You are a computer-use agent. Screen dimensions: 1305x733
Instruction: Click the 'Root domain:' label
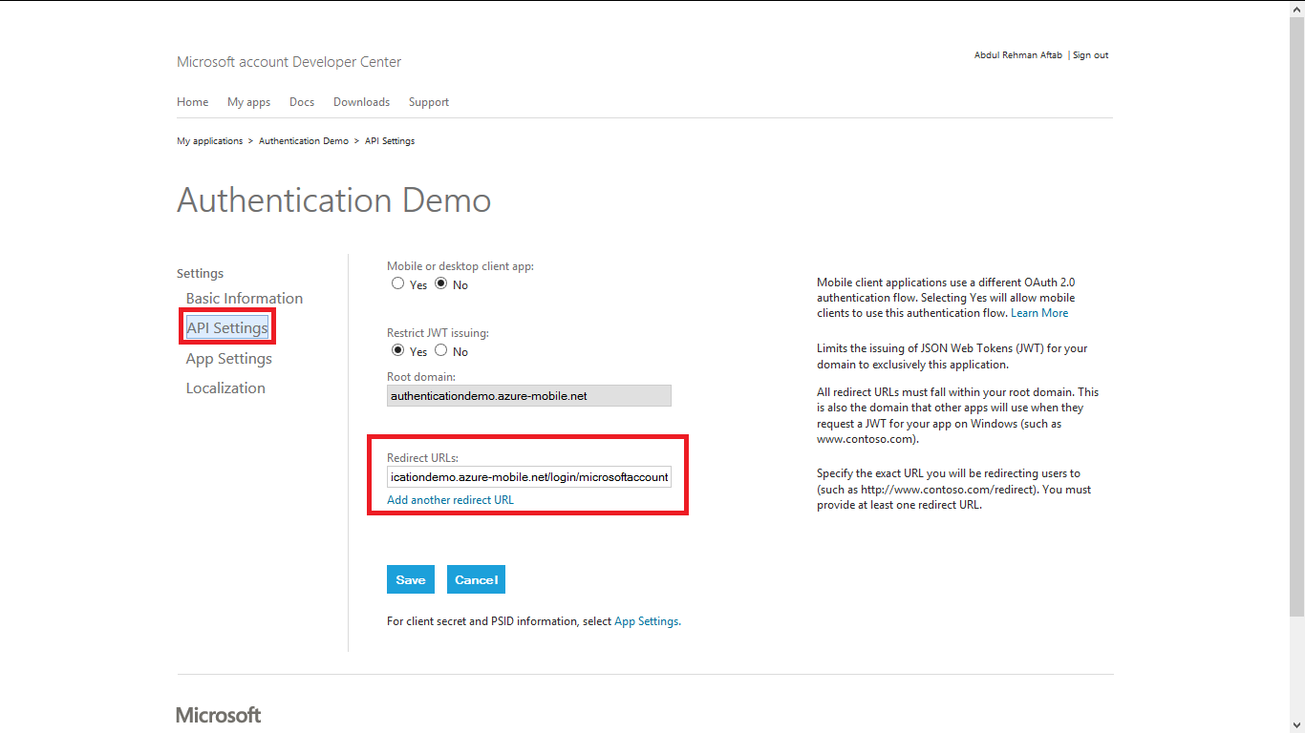tap(421, 377)
